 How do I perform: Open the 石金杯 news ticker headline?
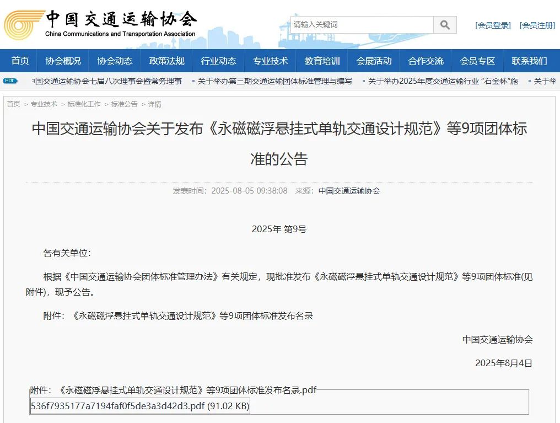click(x=443, y=81)
